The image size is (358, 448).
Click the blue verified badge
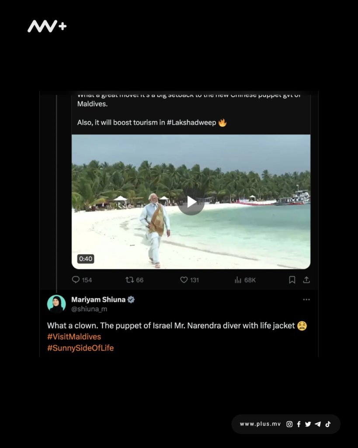(x=131, y=300)
